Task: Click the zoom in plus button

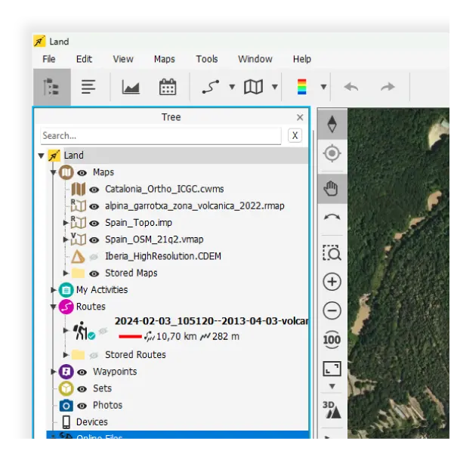Action: click(332, 282)
